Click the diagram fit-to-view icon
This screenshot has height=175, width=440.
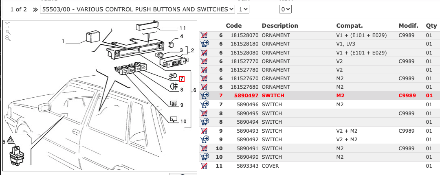(7, 25)
